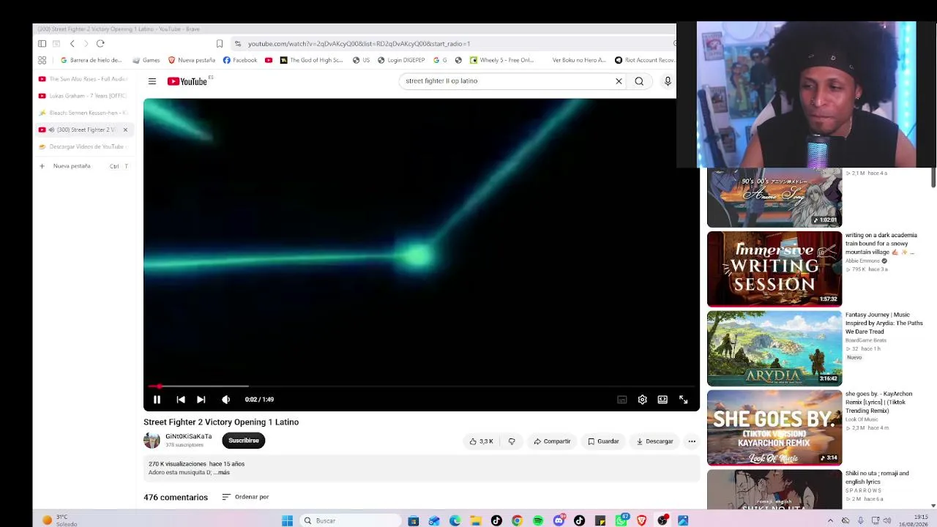Viewport: 937px width, 527px height.
Task: Open the Windows Start menu
Action: [287, 520]
